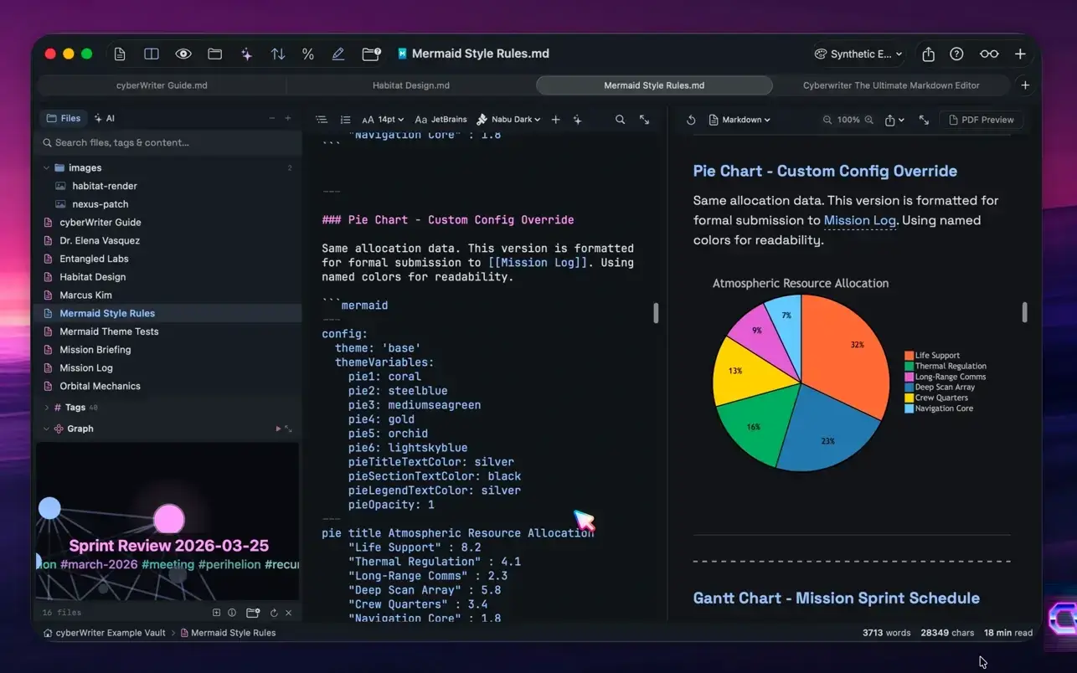
Task: Click the outline list icon in editor toolbar
Action: pos(322,120)
